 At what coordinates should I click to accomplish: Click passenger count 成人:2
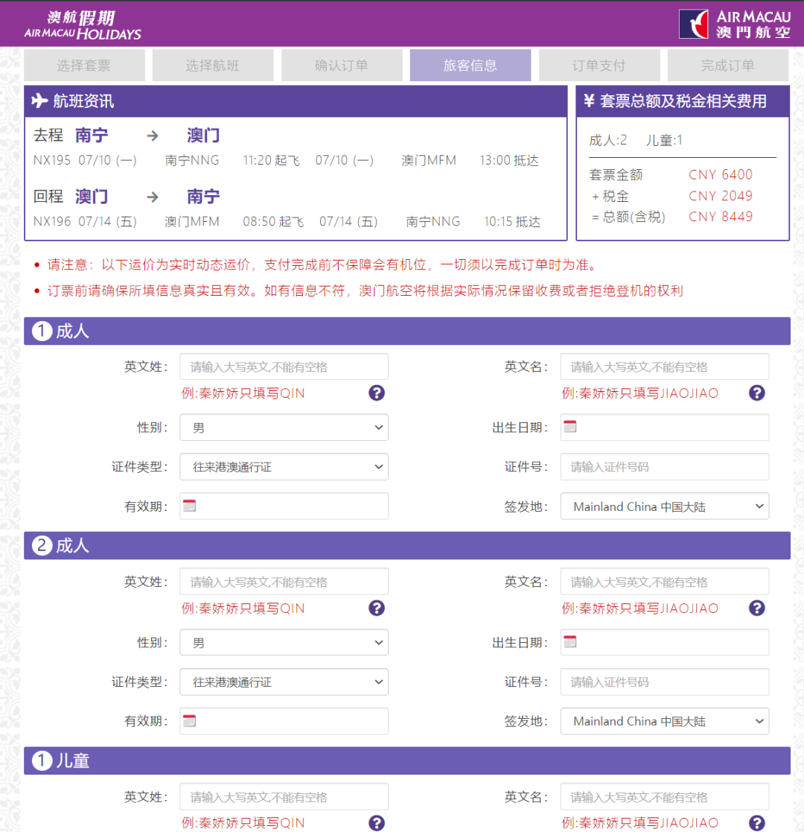point(607,140)
